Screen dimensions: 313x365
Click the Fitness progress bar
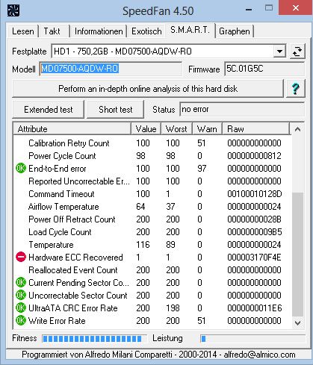[x=94, y=339]
